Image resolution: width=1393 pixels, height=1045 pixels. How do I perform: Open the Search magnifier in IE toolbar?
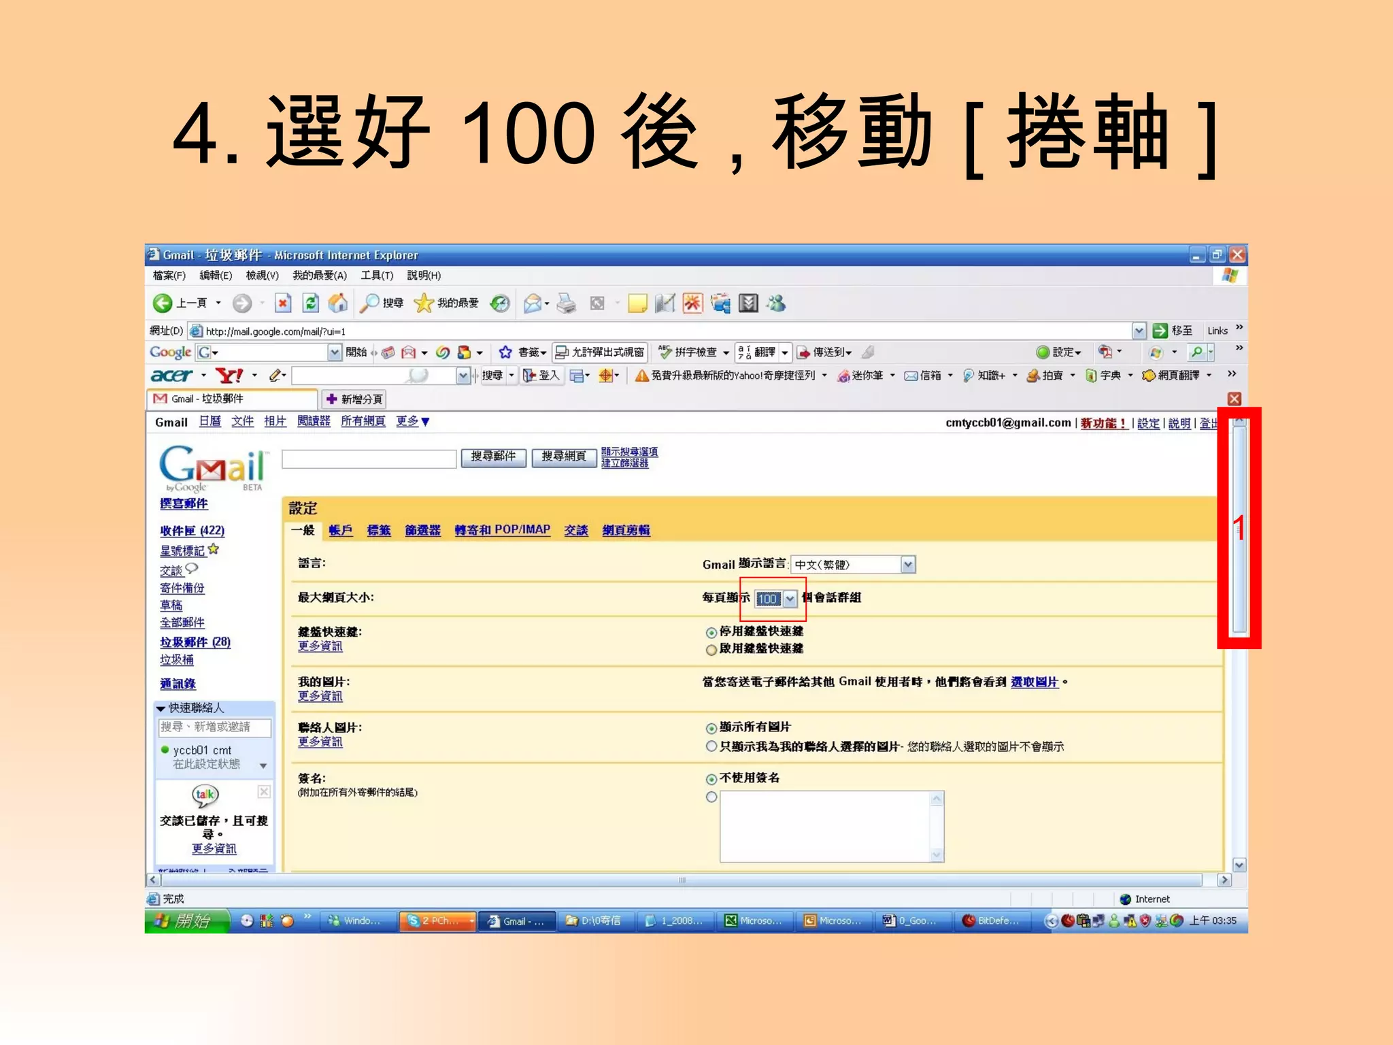click(369, 303)
